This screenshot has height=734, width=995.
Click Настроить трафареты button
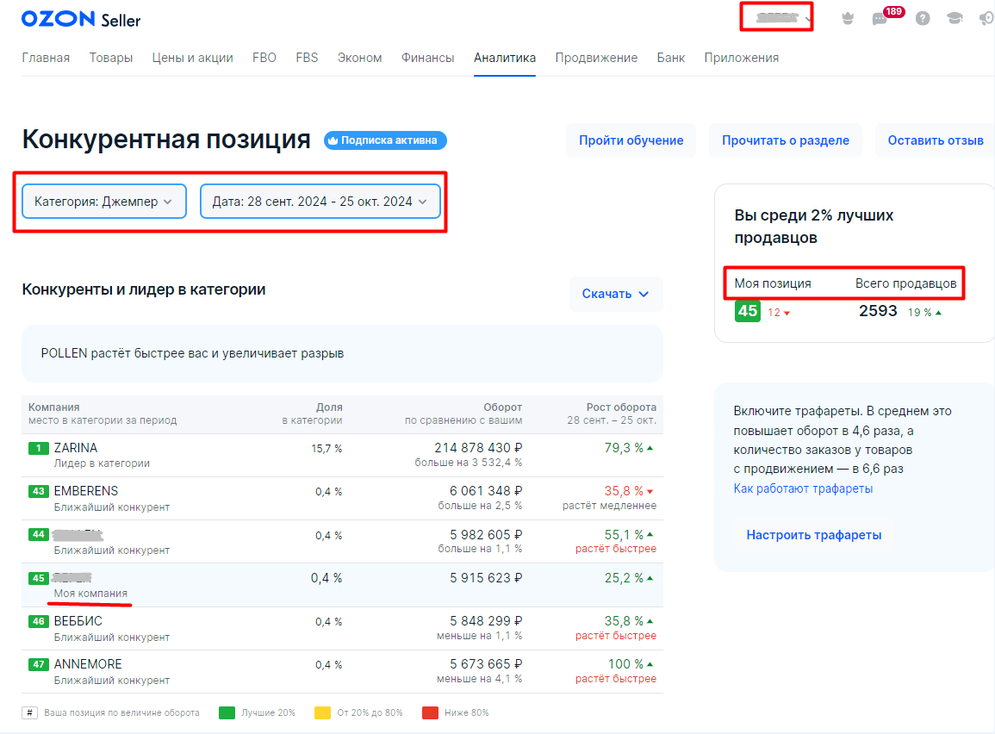click(813, 535)
